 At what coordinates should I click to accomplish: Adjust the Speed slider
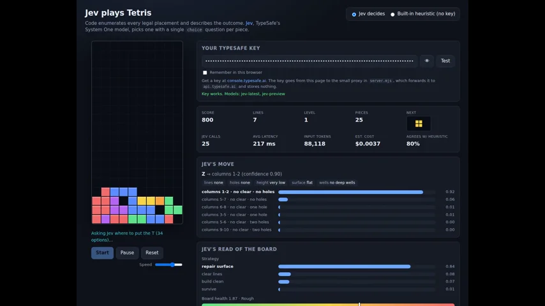pyautogui.click(x=168, y=265)
